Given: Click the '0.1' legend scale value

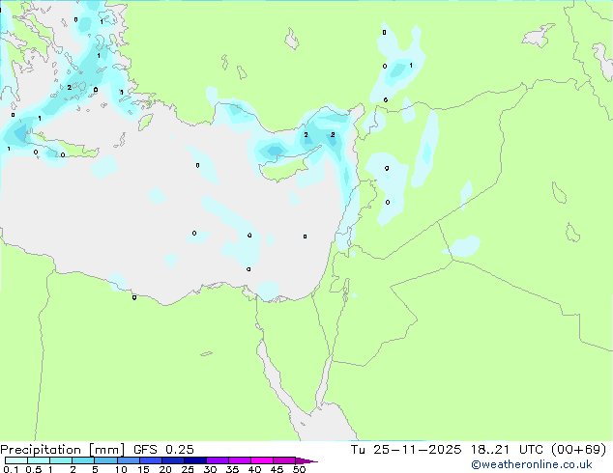Looking at the screenshot, I should pyautogui.click(x=11, y=469).
